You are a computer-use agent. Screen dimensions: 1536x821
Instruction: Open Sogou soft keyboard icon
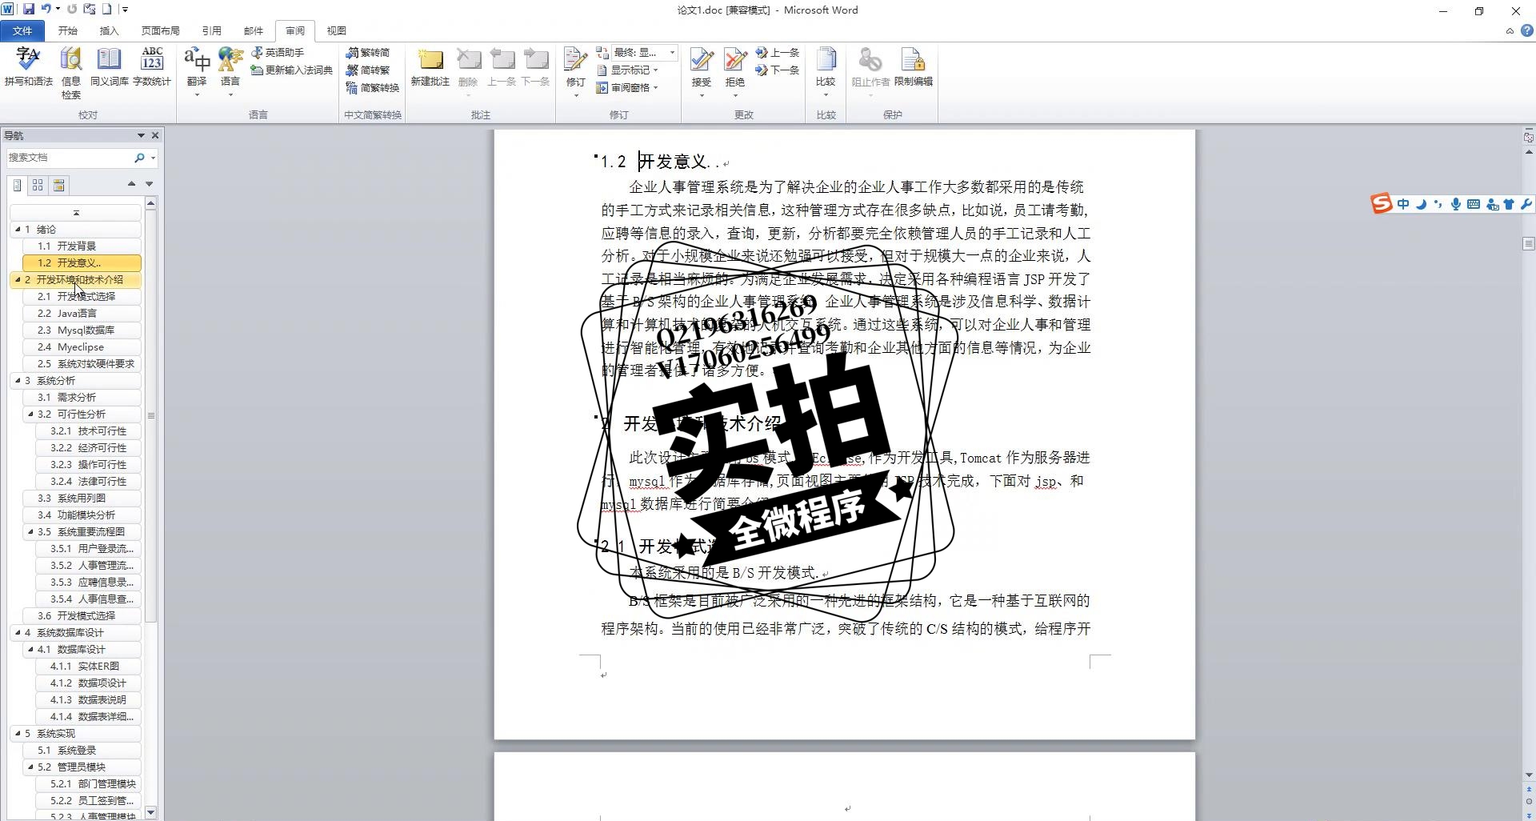[x=1474, y=204]
